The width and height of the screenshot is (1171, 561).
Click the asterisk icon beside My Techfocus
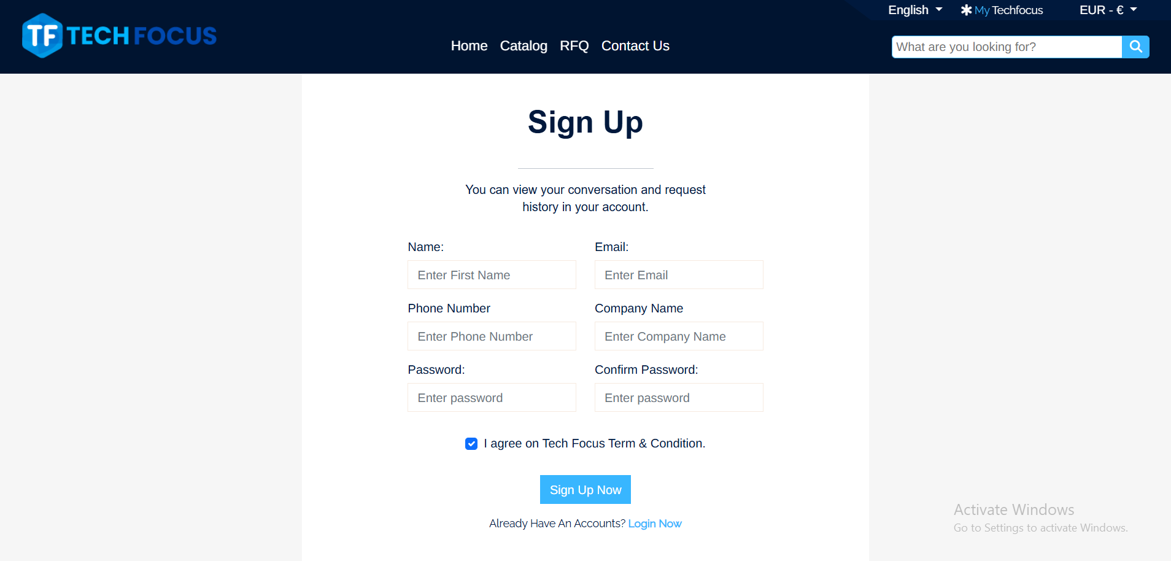pyautogui.click(x=967, y=10)
